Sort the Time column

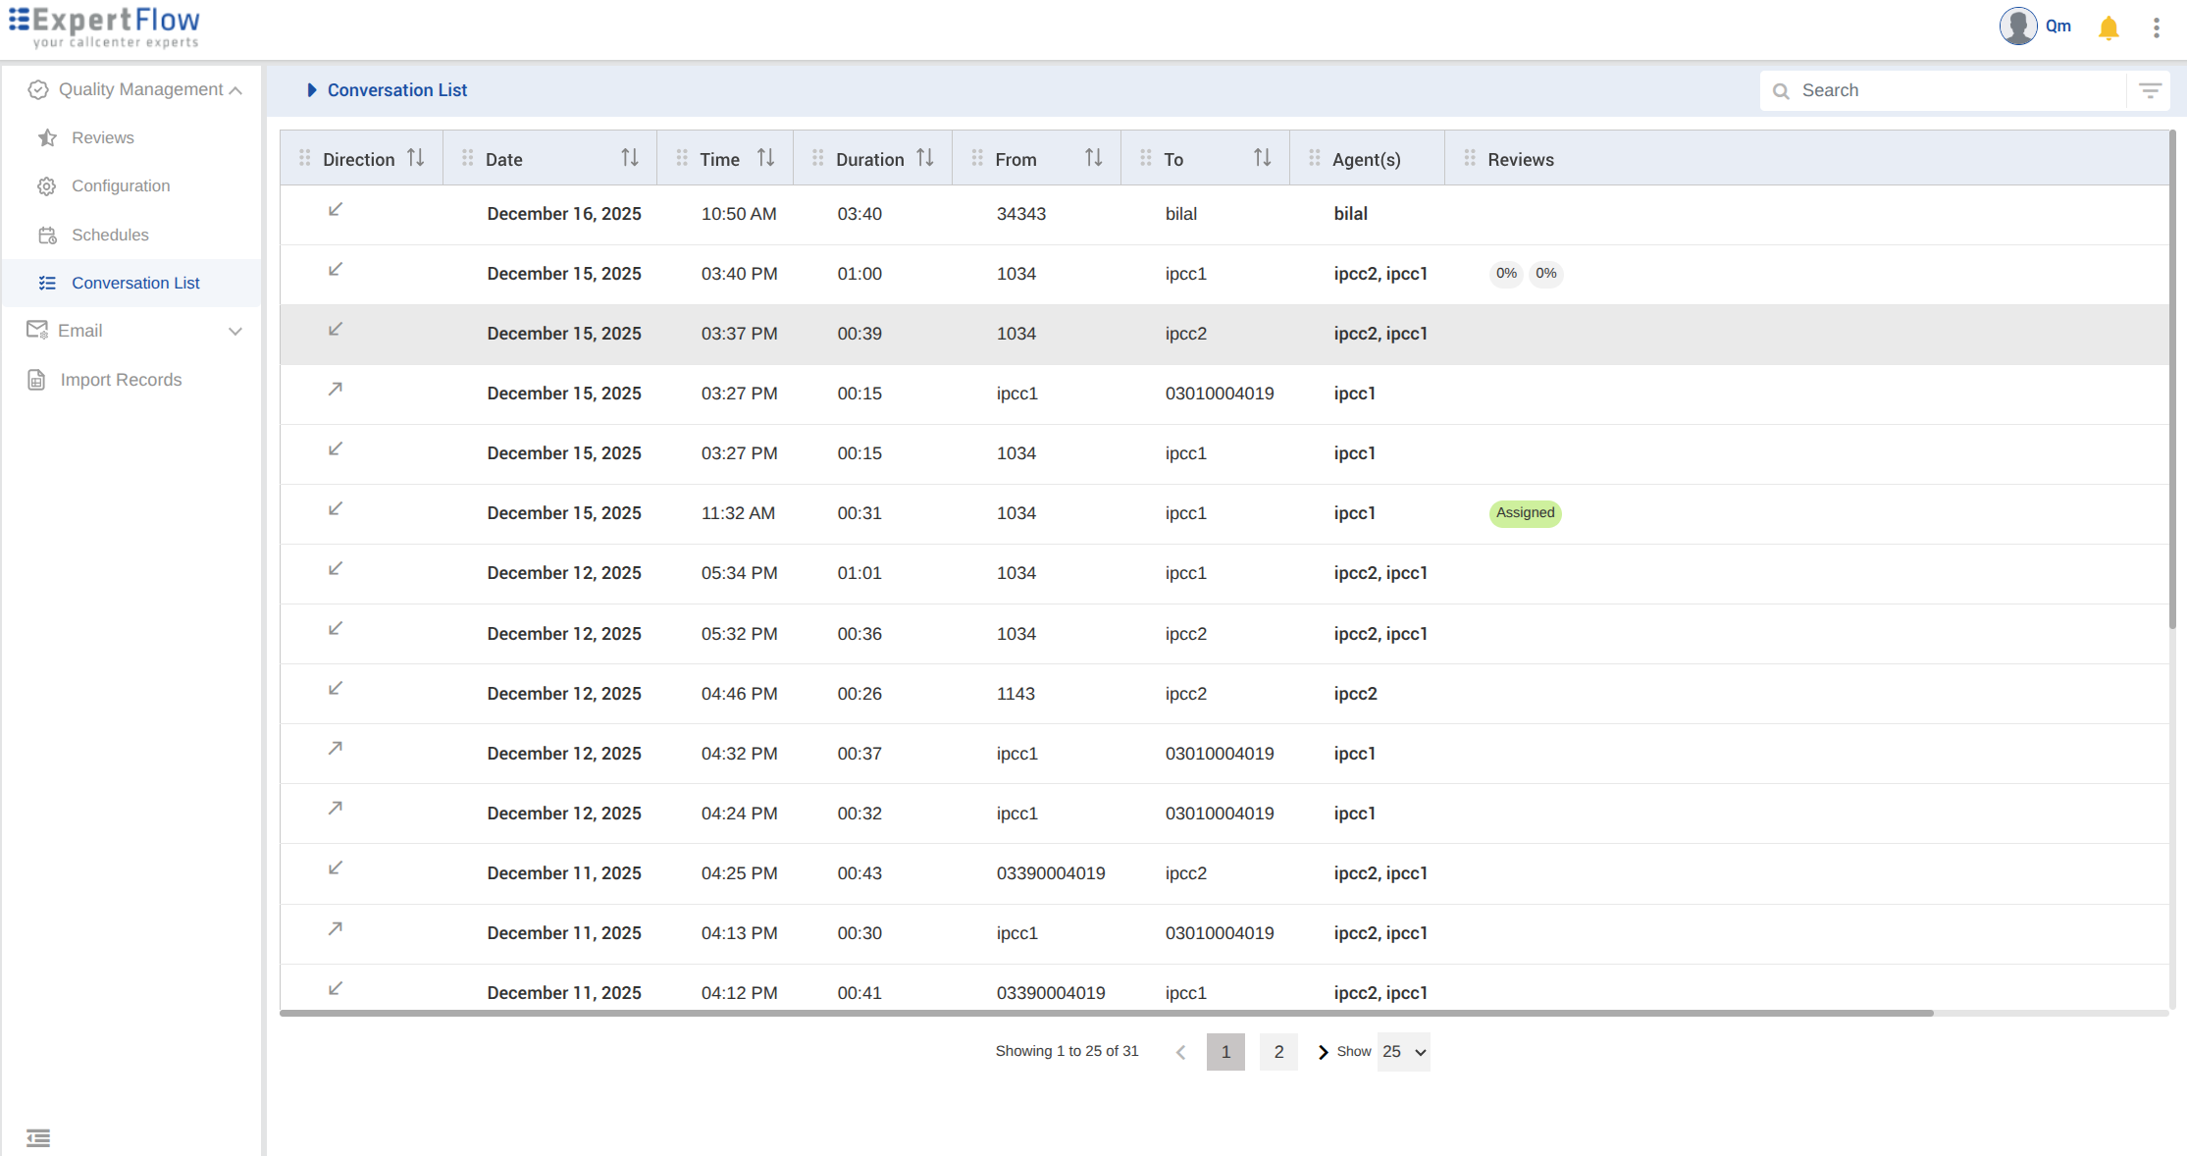(765, 158)
